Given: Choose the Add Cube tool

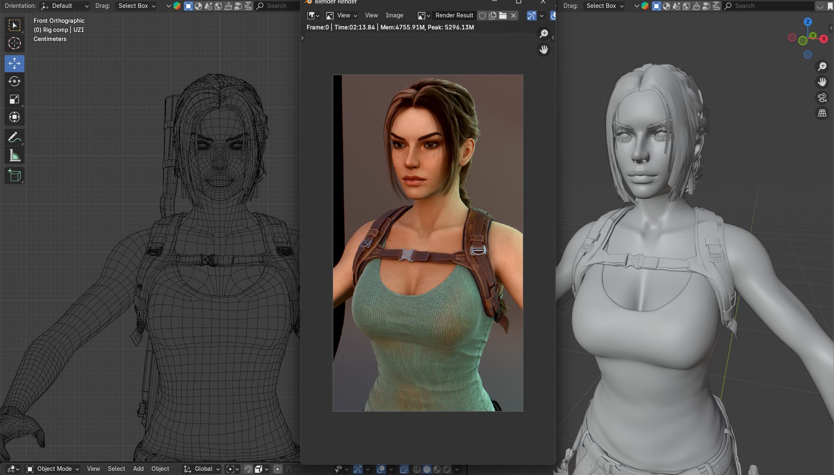Looking at the screenshot, I should click(14, 176).
